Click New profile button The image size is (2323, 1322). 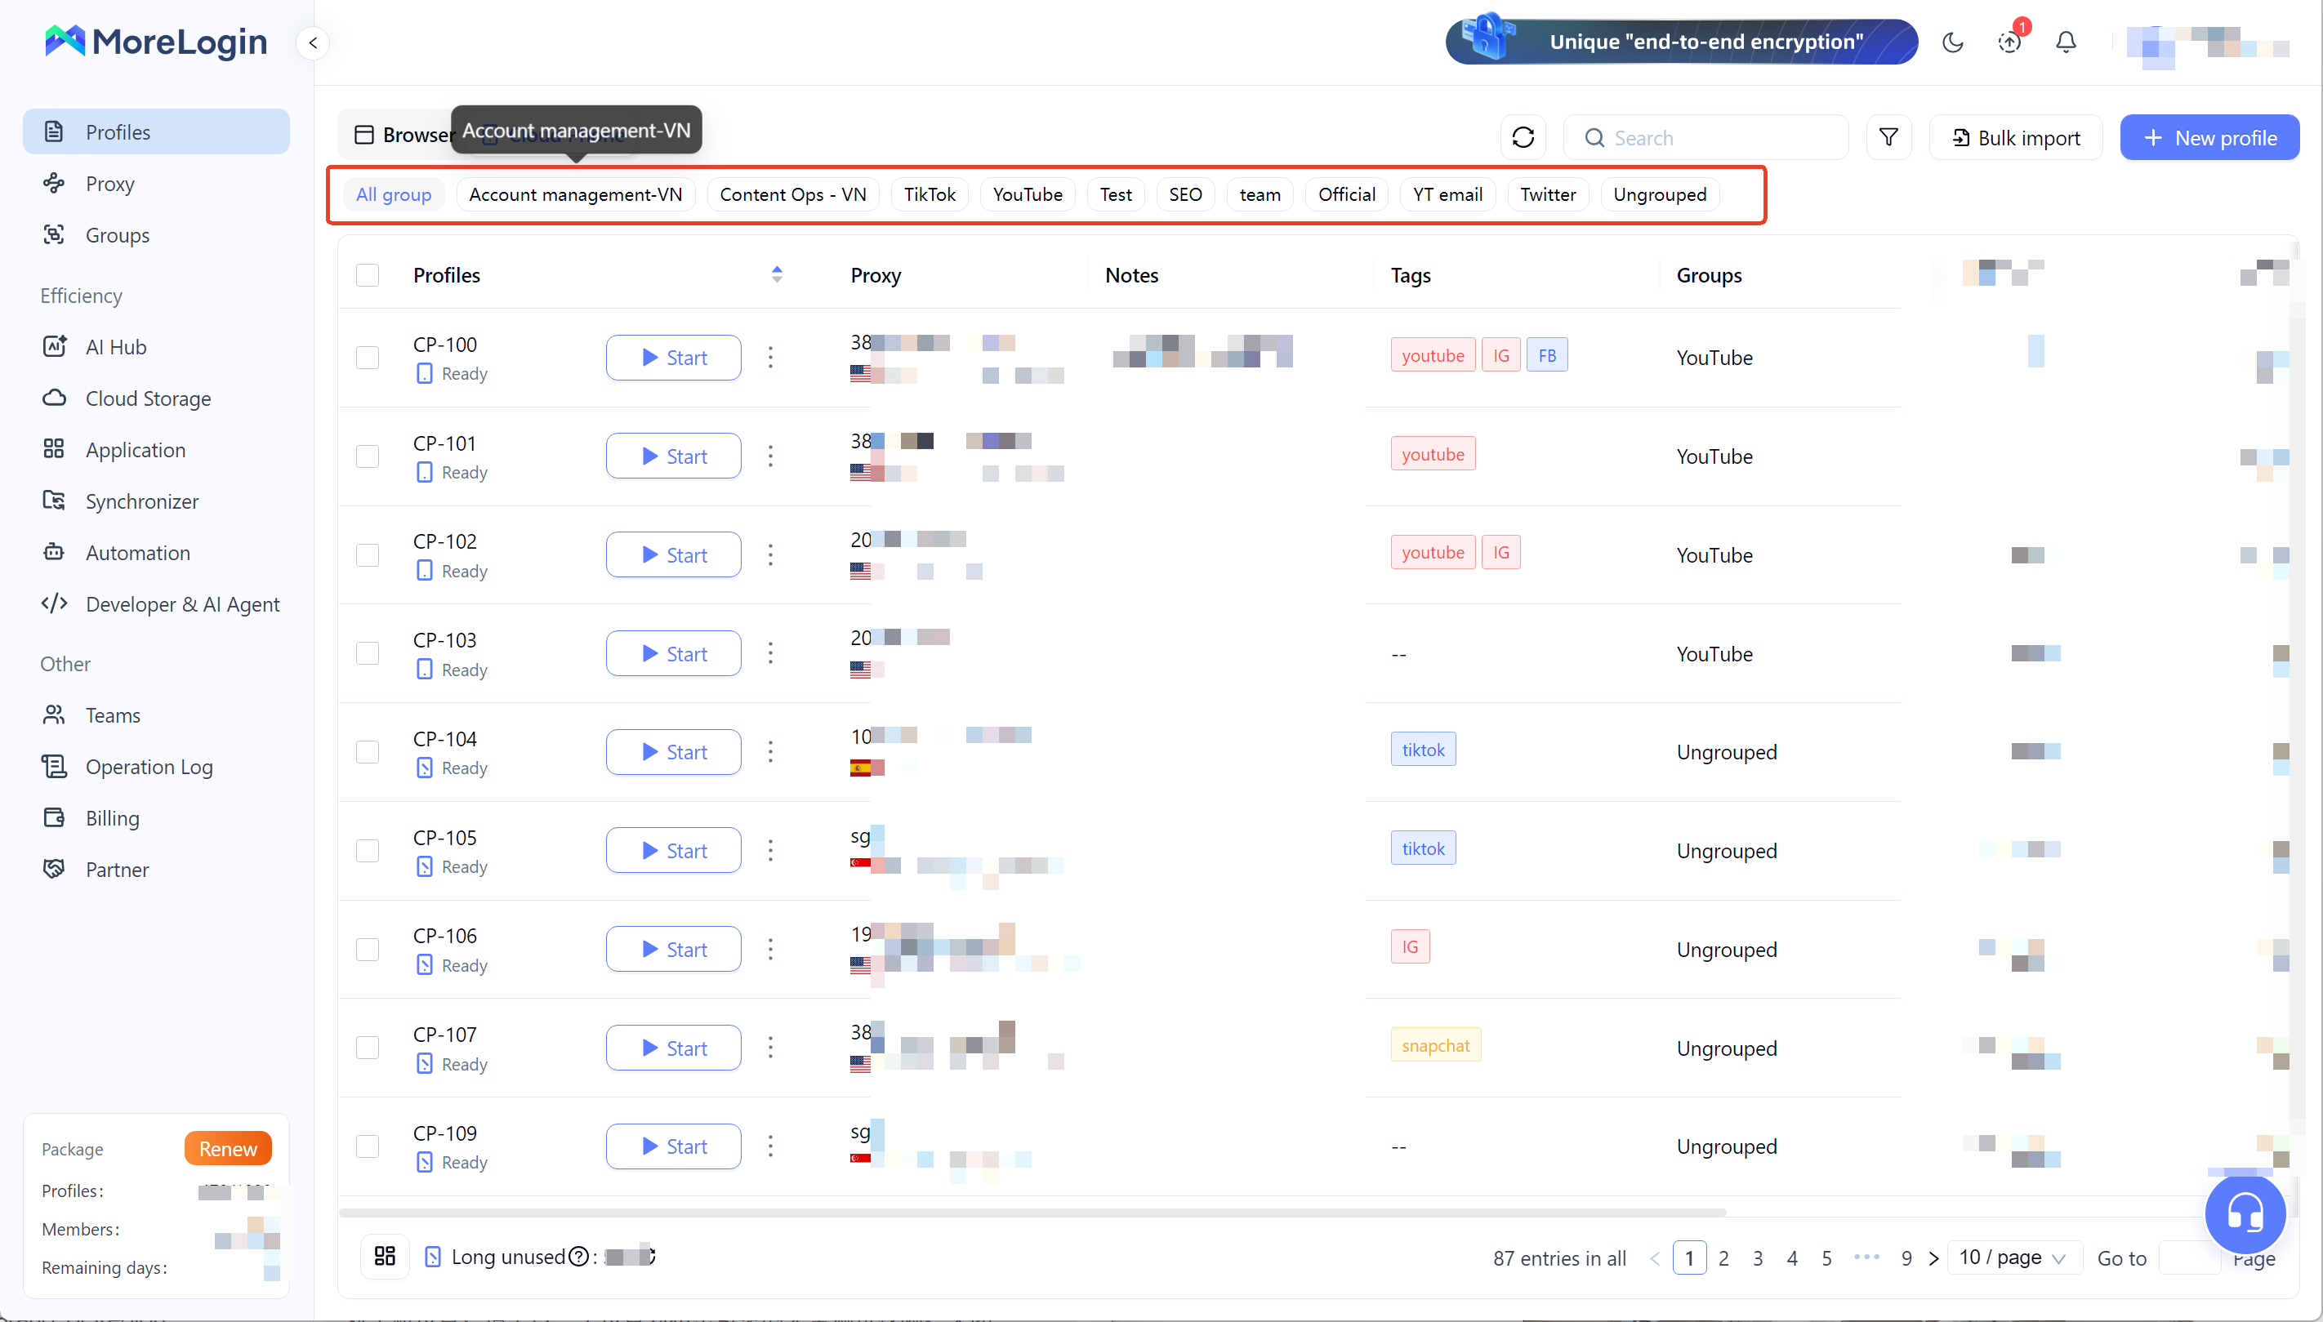coord(2209,137)
